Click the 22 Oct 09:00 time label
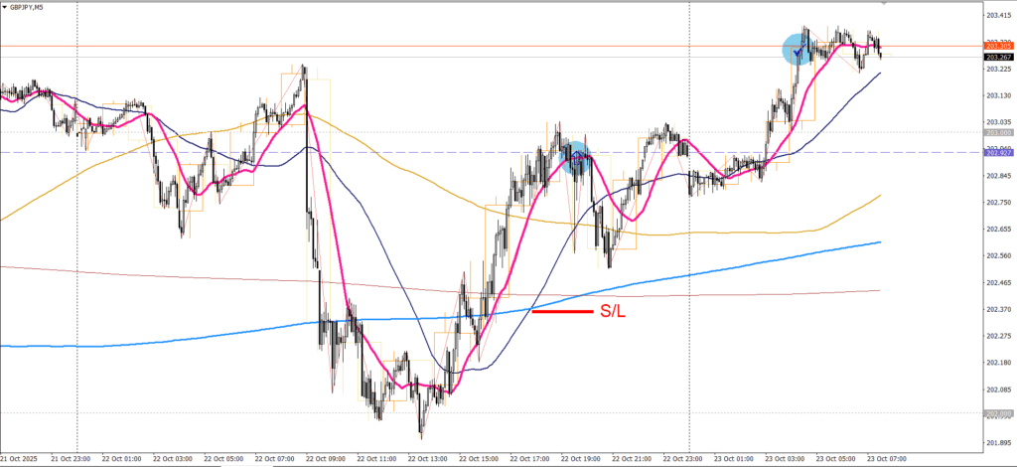This screenshot has height=467, width=1017. coord(326,459)
